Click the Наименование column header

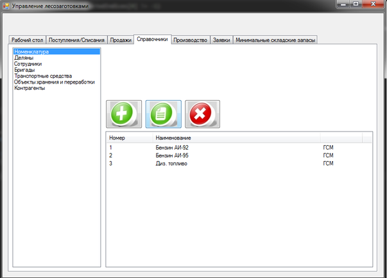tap(237, 138)
